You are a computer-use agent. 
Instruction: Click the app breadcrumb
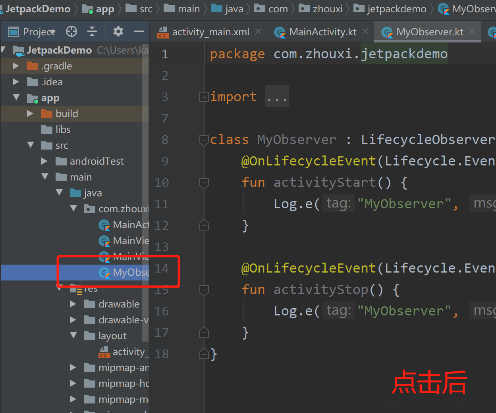[x=98, y=9]
